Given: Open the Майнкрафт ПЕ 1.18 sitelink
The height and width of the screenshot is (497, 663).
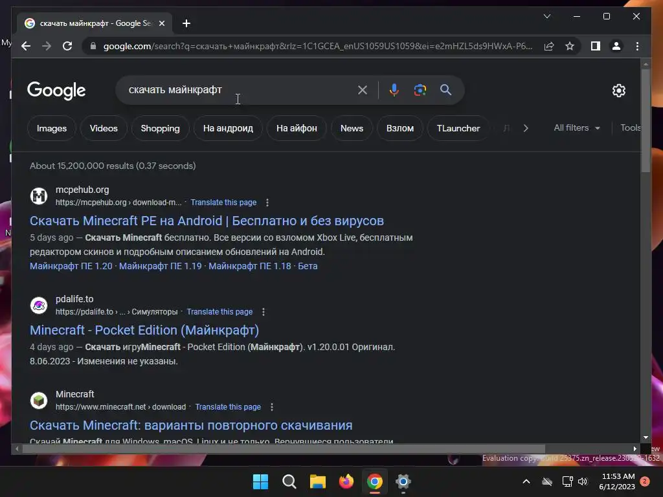Looking at the screenshot, I should click(250, 266).
